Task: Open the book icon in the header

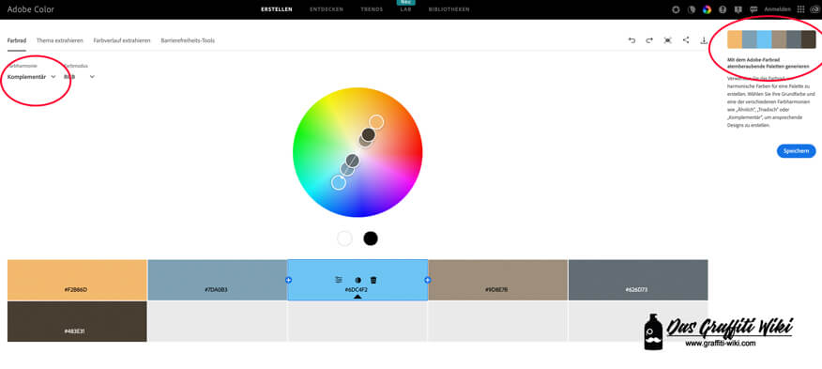Action: point(738,9)
